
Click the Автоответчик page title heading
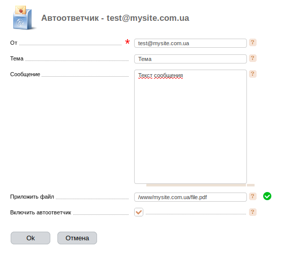coord(115,18)
